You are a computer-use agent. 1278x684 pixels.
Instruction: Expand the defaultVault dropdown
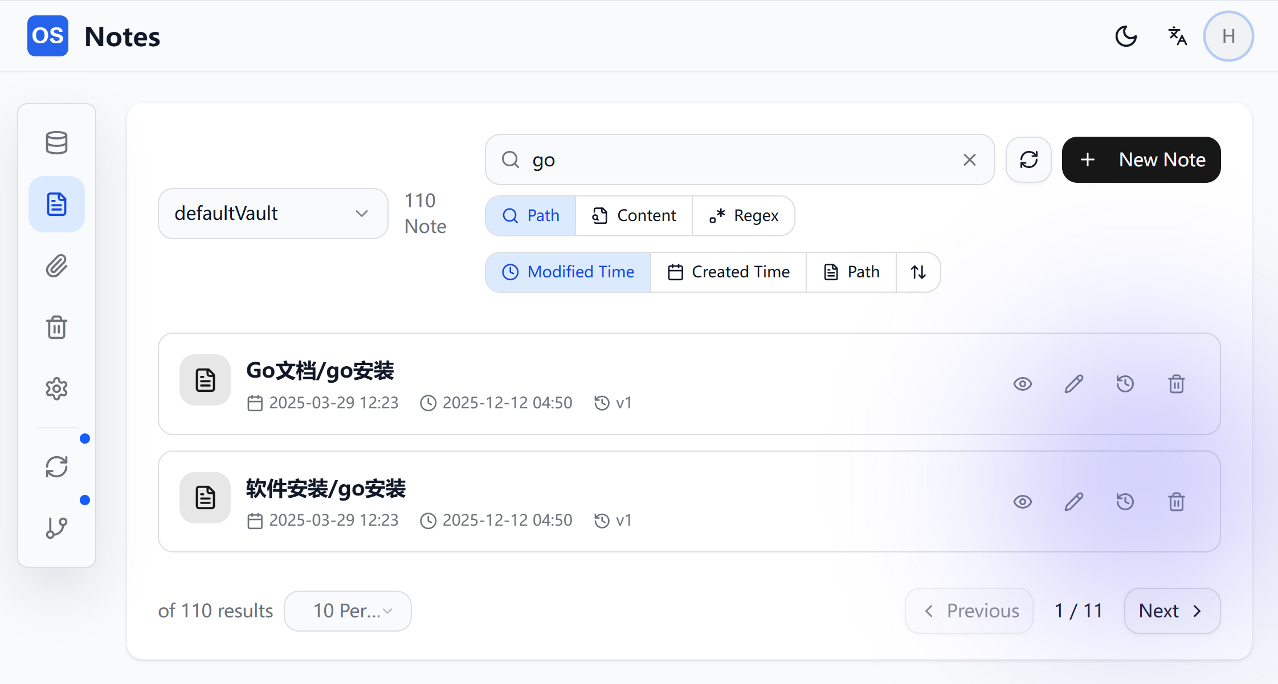click(x=272, y=214)
